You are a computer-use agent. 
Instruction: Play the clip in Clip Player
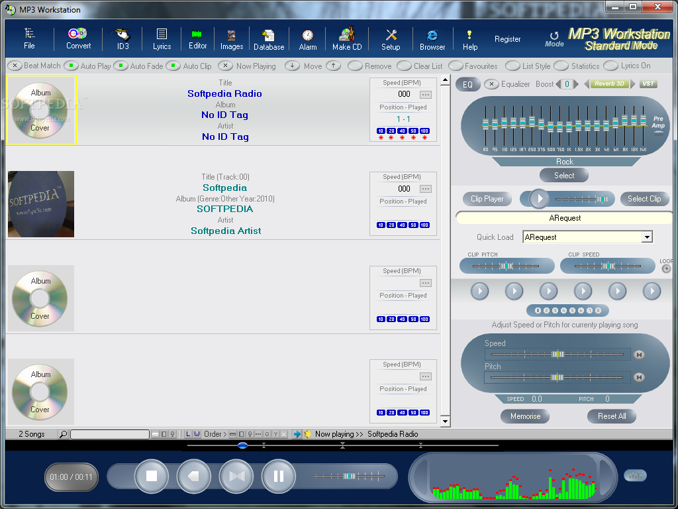tap(539, 199)
